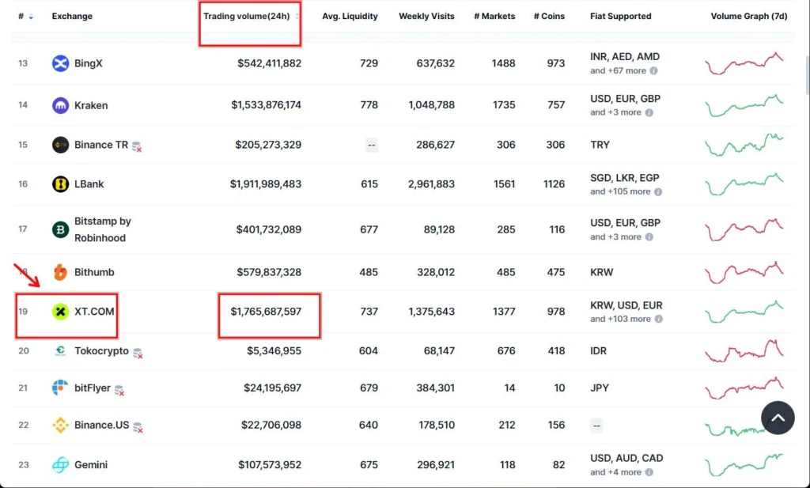The height and width of the screenshot is (488, 810).
Task: Click the Volume Graph (7d) header
Action: pos(749,17)
